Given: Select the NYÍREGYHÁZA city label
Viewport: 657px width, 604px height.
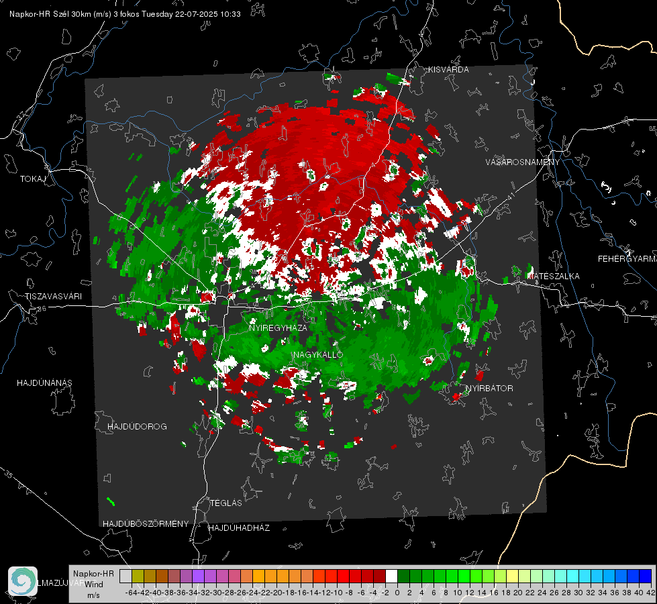Looking at the screenshot, I should (x=278, y=328).
